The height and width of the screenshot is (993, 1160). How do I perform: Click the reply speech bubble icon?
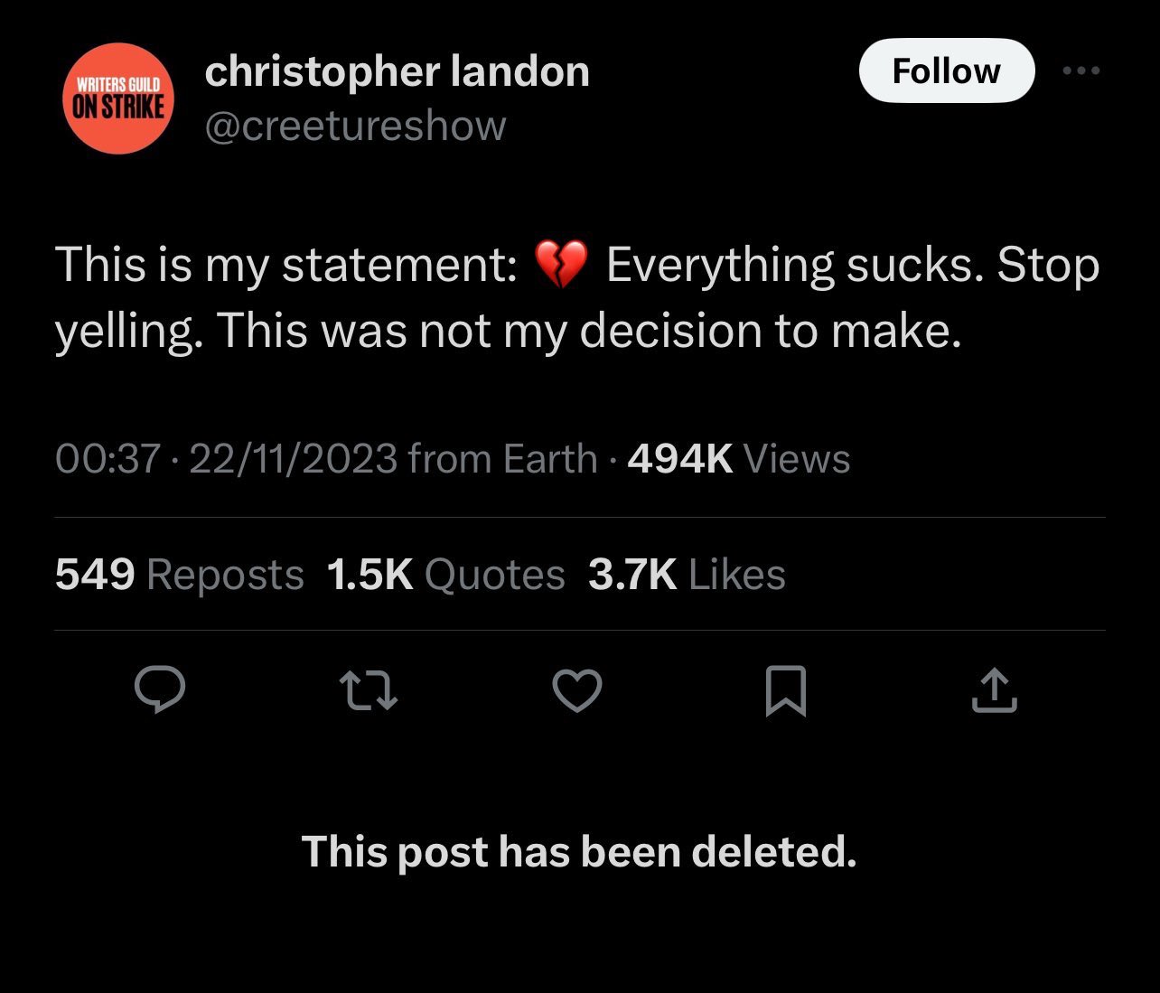point(160,691)
